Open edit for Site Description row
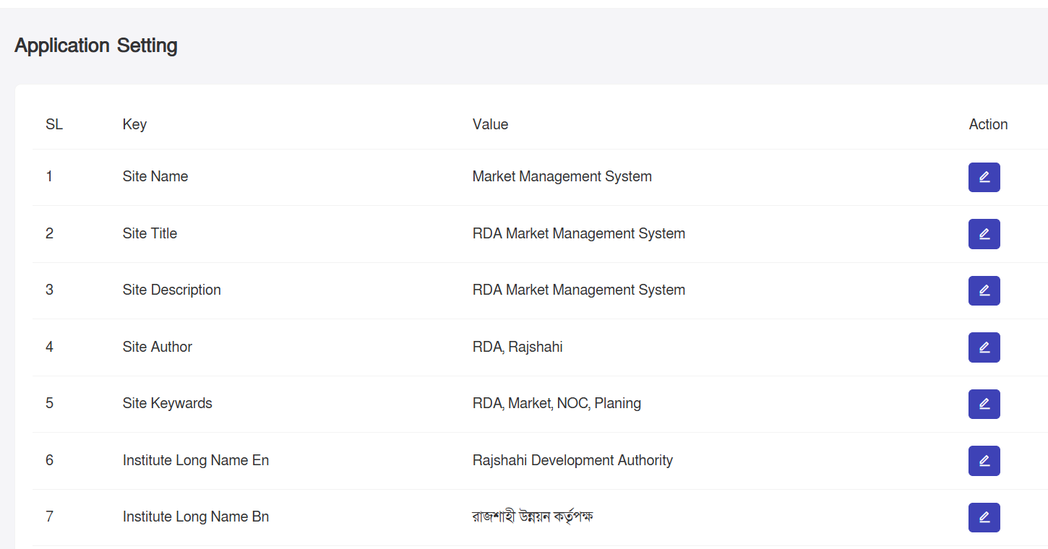The height and width of the screenshot is (549, 1048). pyautogui.click(x=984, y=290)
